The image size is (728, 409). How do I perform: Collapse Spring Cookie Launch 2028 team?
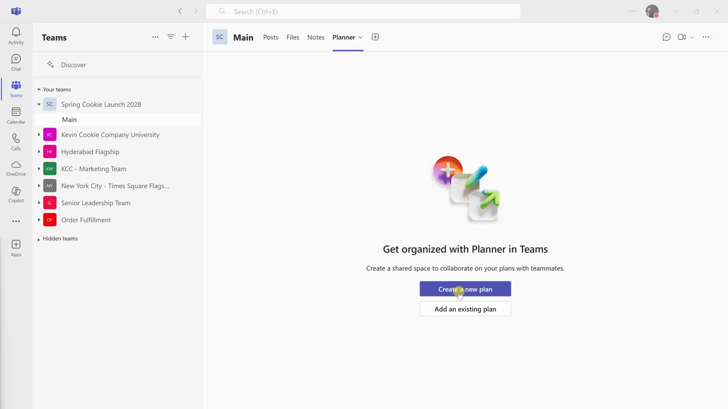pos(39,105)
